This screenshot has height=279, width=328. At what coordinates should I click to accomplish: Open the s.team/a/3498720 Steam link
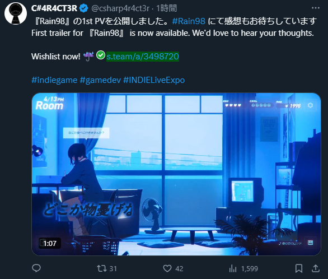tap(143, 57)
